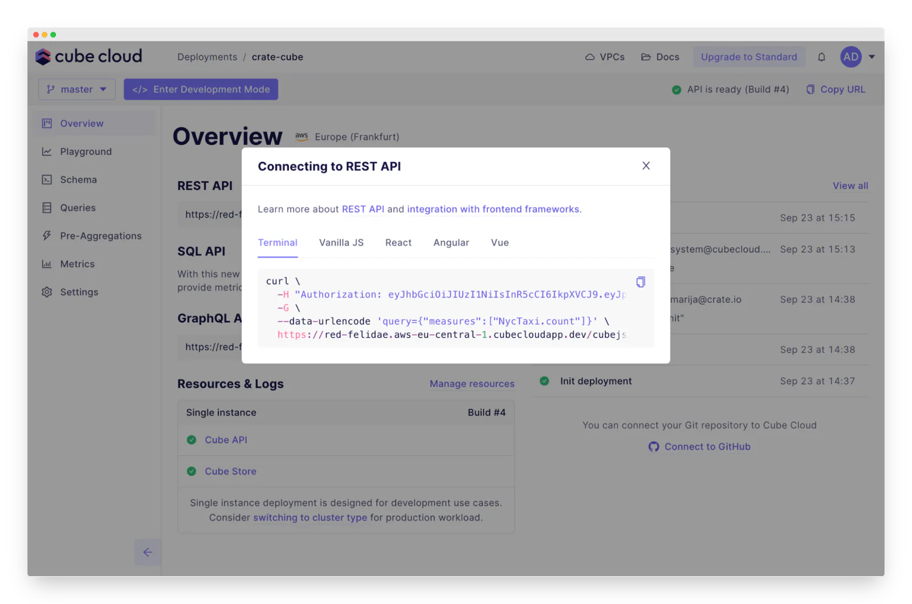The width and height of the screenshot is (912, 604).
Task: Click Build #4 label in resources
Action: (x=487, y=413)
